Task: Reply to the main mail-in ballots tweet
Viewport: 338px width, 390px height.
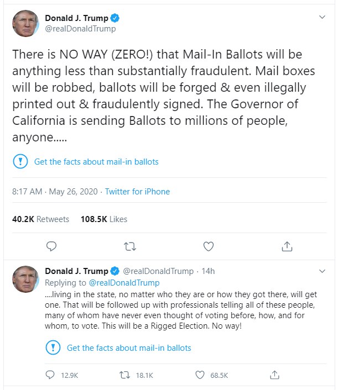Action: 51,246
